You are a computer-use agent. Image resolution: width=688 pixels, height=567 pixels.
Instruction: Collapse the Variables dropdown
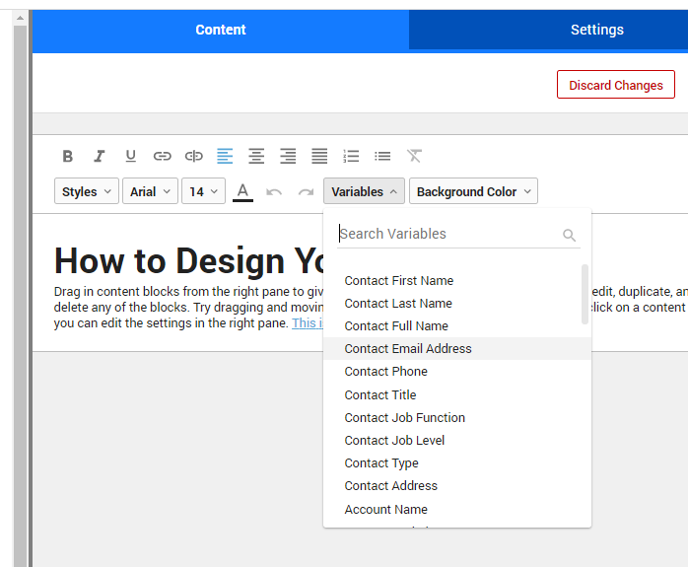[364, 191]
